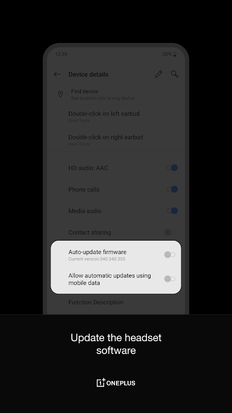Click the OnePlus logo

(116, 383)
